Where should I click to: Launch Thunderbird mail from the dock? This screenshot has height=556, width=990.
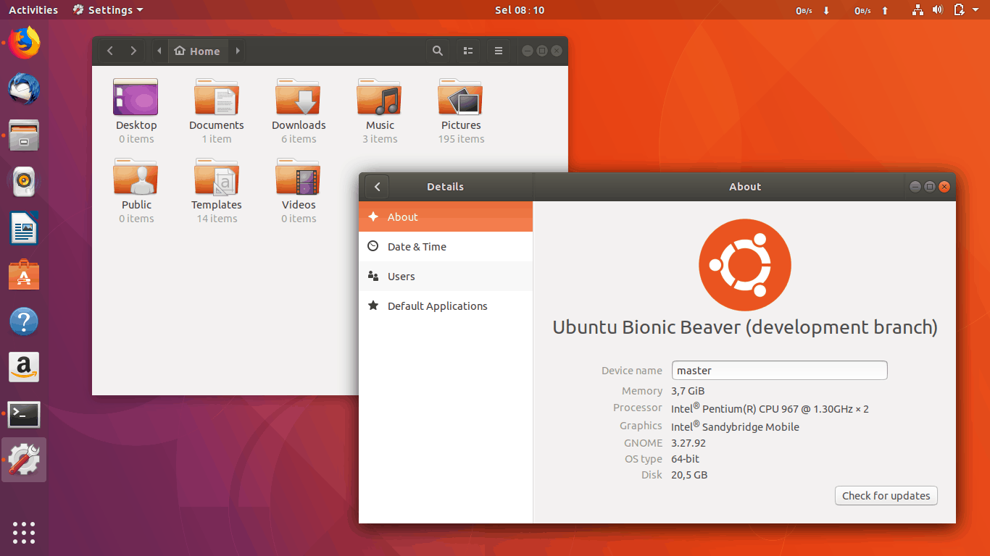click(x=24, y=89)
